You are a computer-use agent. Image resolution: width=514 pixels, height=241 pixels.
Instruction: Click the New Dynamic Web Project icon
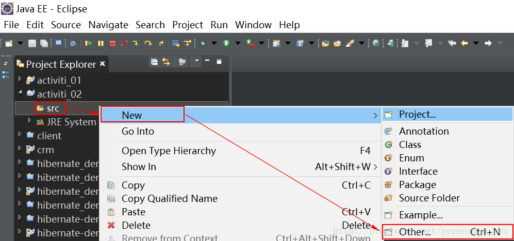tap(277, 43)
